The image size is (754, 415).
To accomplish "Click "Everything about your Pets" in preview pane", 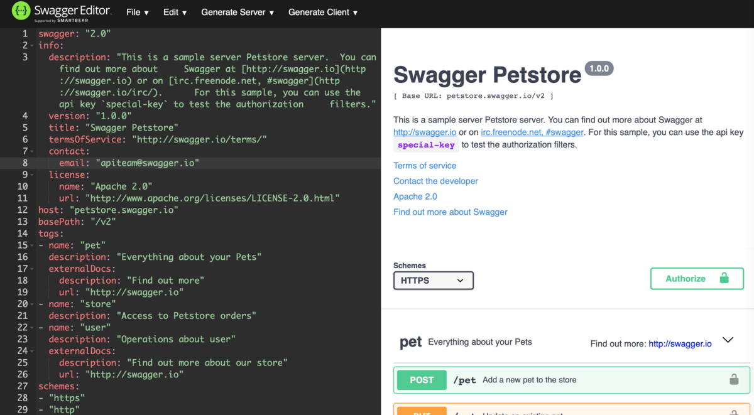I will (480, 342).
